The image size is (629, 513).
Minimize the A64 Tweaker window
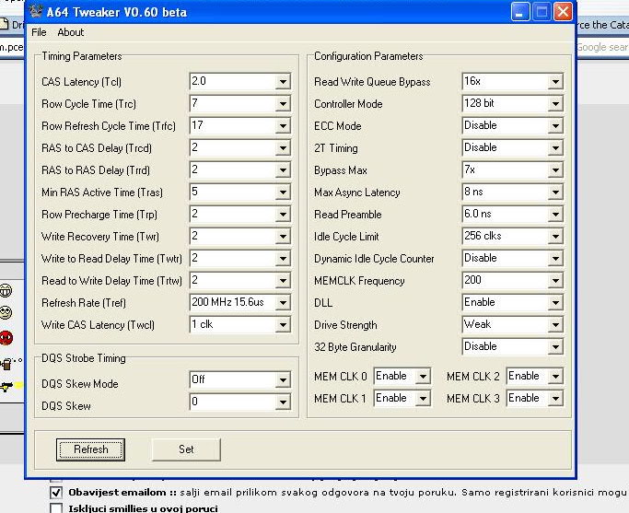(x=521, y=12)
